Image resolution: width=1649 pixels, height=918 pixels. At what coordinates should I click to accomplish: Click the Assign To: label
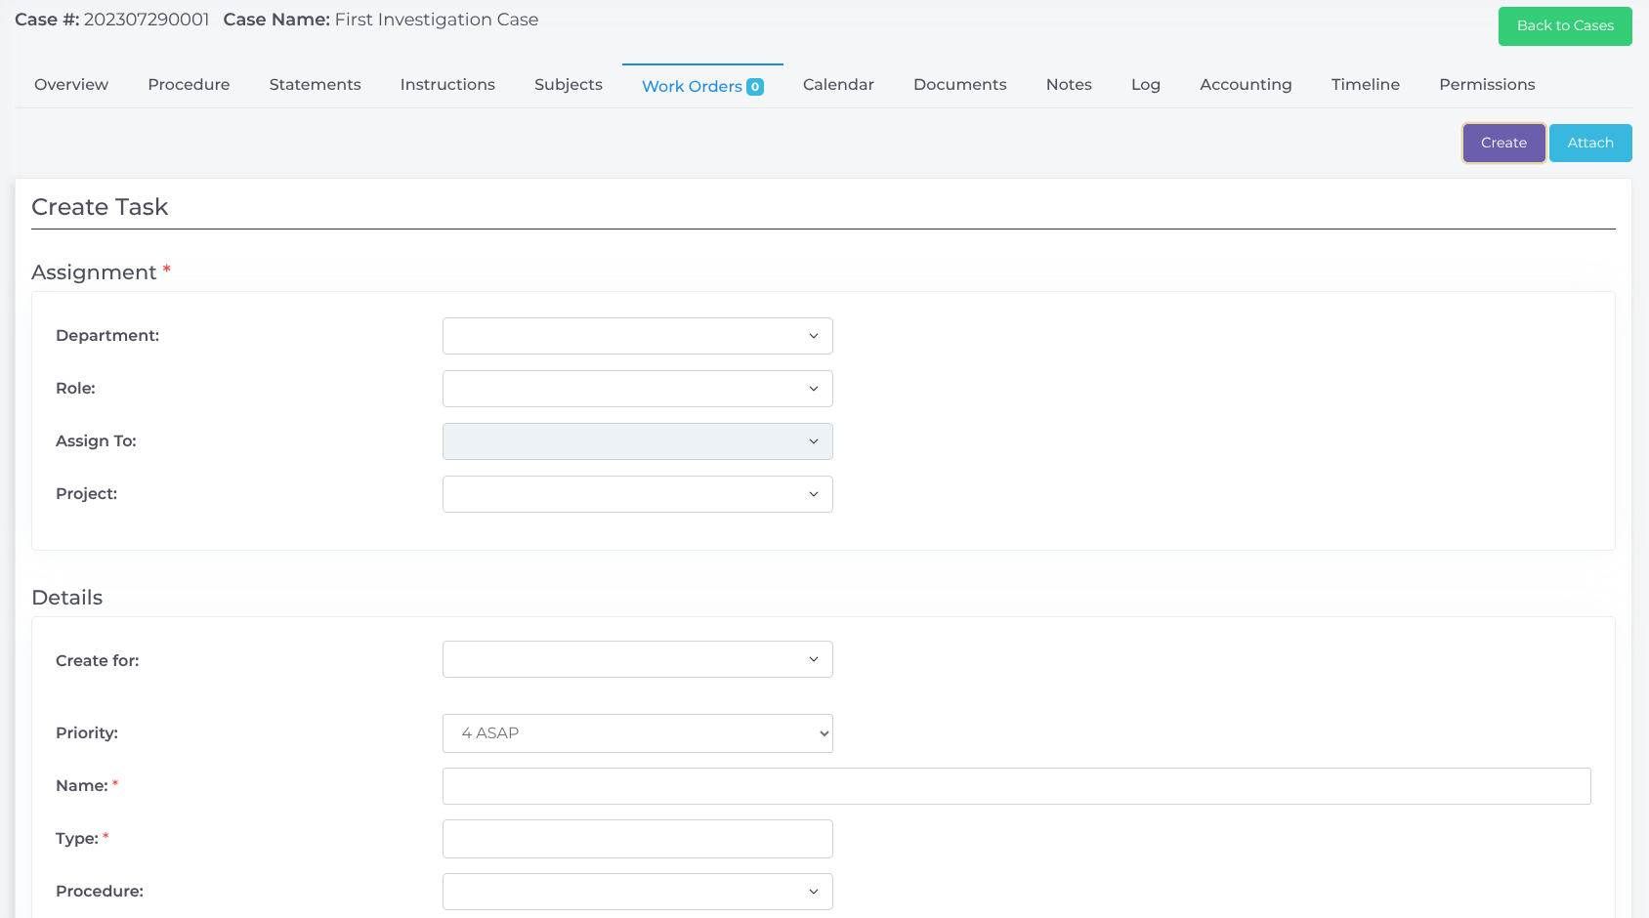[96, 441]
